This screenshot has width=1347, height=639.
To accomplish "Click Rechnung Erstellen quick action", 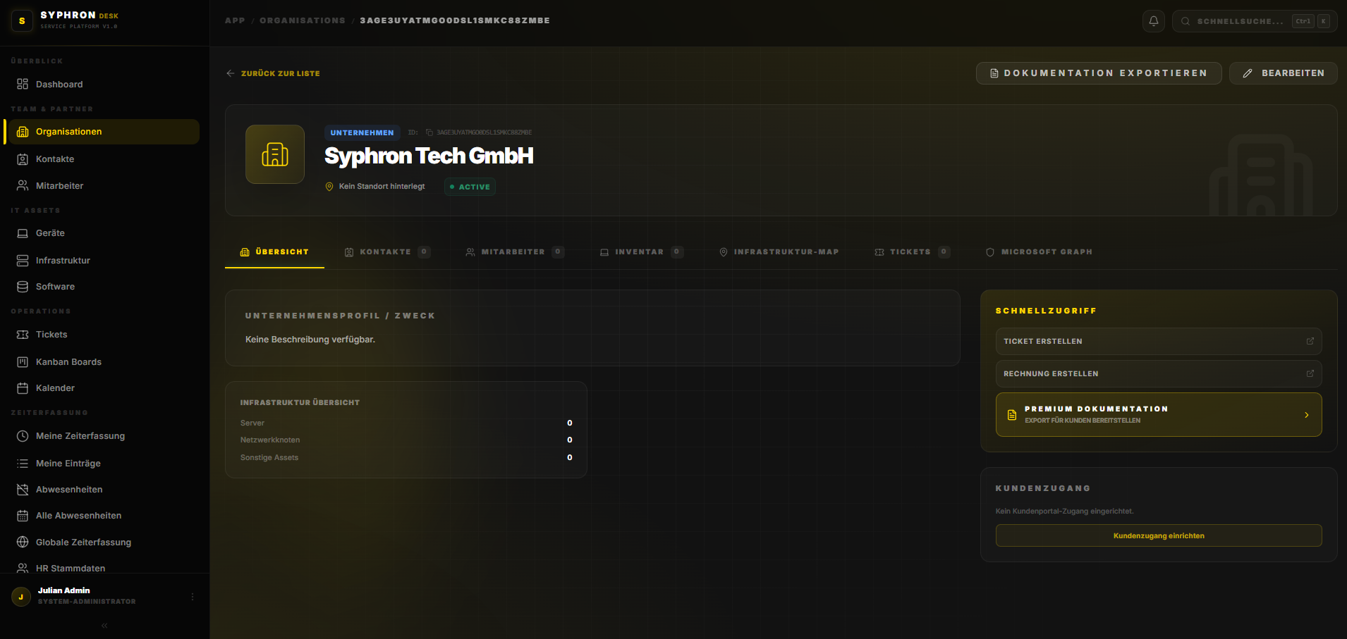I will (x=1159, y=373).
